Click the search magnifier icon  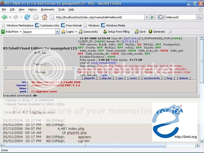click(x=199, y=17)
